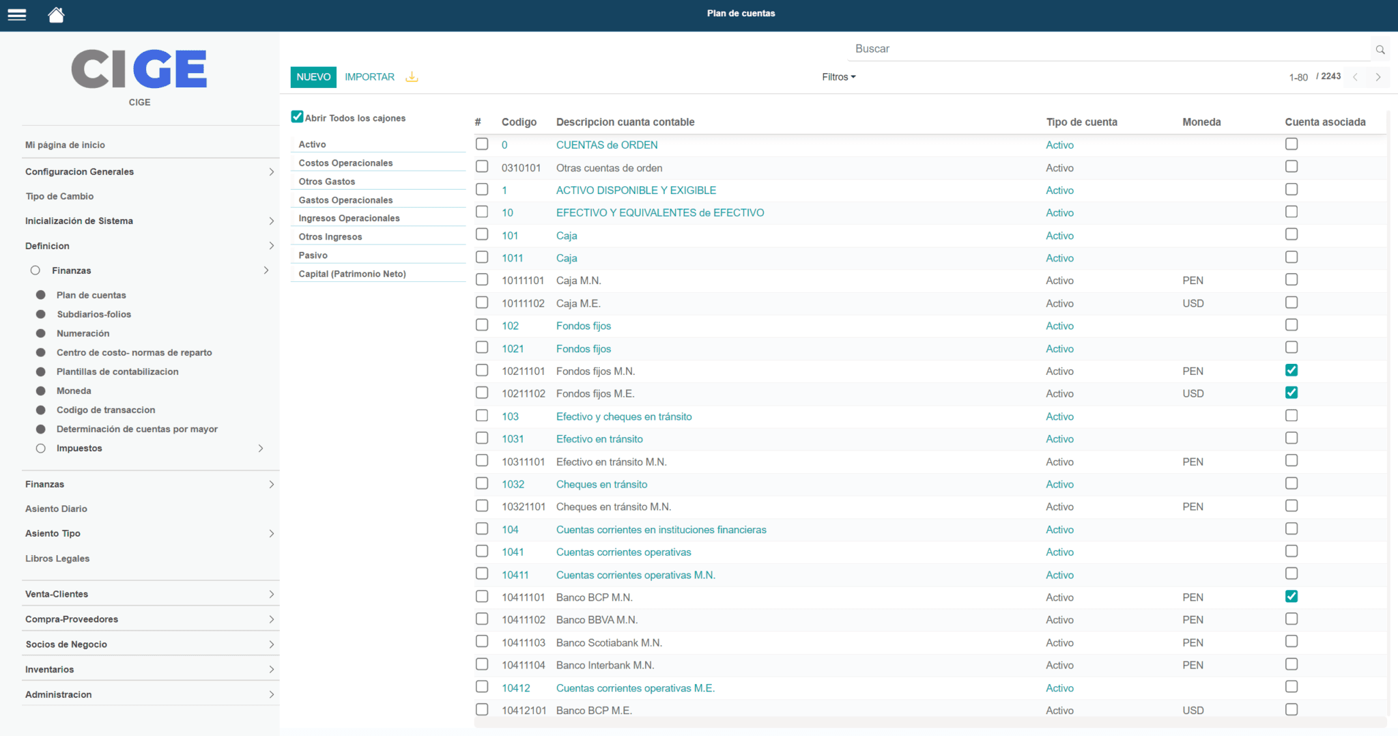This screenshot has height=736, width=1398.
Task: Go to previous page arrow
Action: [x=1356, y=77]
